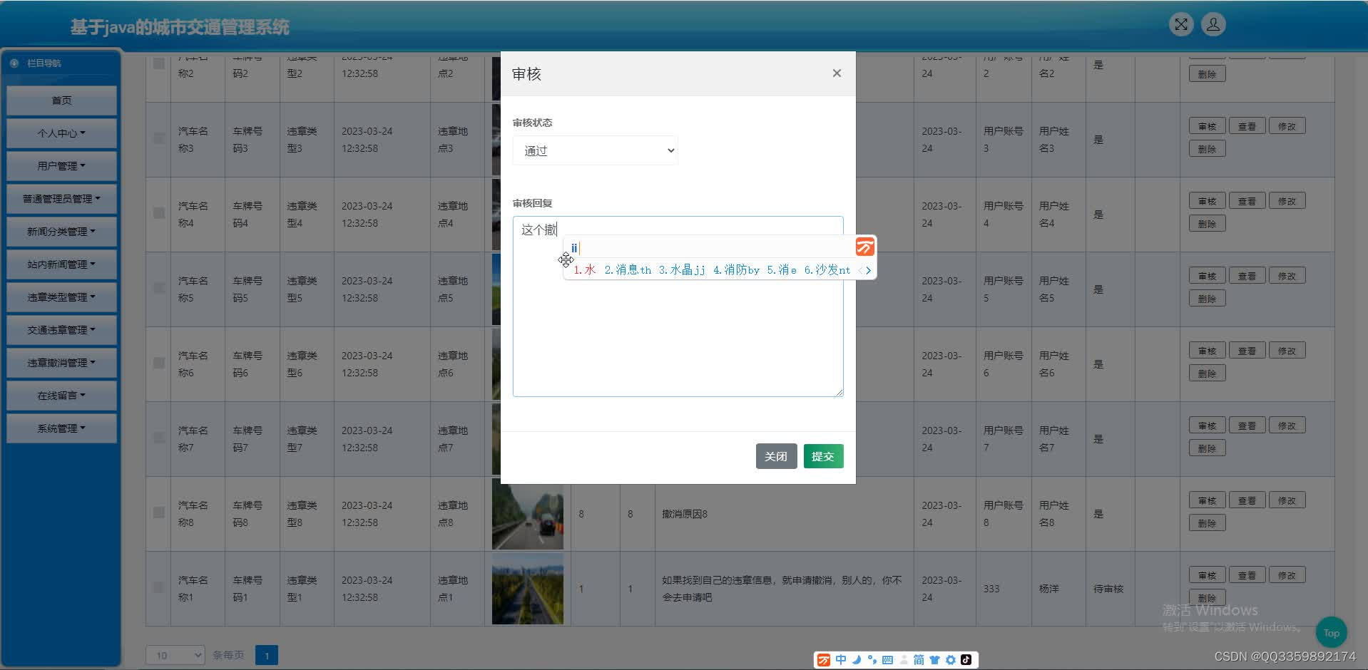Expand the 个人中心 sidebar menu
Viewport: 1368px width, 670px height.
pyautogui.click(x=61, y=133)
